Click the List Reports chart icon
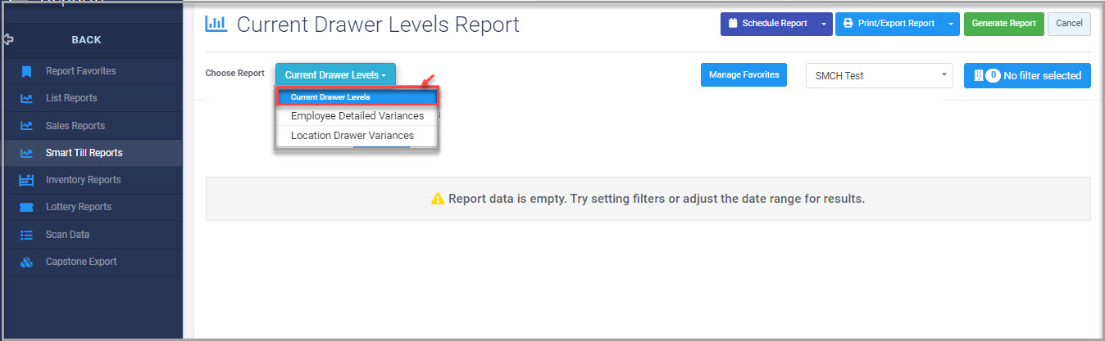Viewport: 1105px width, 341px height. pyautogui.click(x=26, y=98)
